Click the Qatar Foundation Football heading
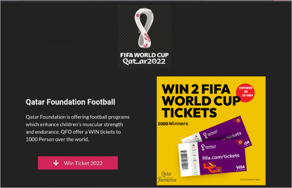Image resolution: width=292 pixels, height=188 pixels. click(x=70, y=102)
